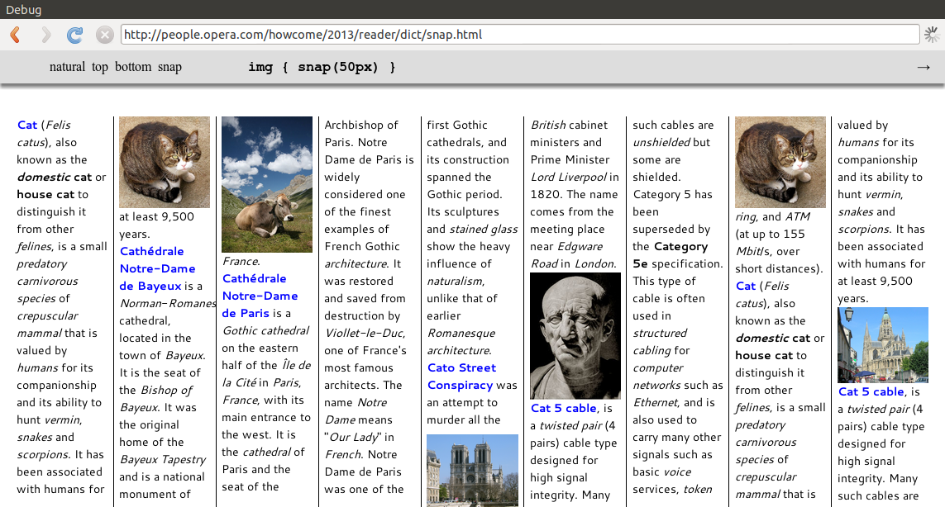Click the word "Edgware"
The width and height of the screenshot is (945, 507).
pyautogui.click(x=580, y=246)
